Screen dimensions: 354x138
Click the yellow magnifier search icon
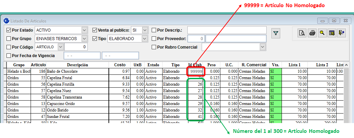(322, 33)
